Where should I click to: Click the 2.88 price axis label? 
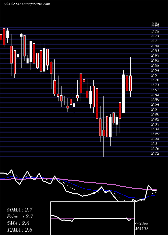click(x=155, y=65)
